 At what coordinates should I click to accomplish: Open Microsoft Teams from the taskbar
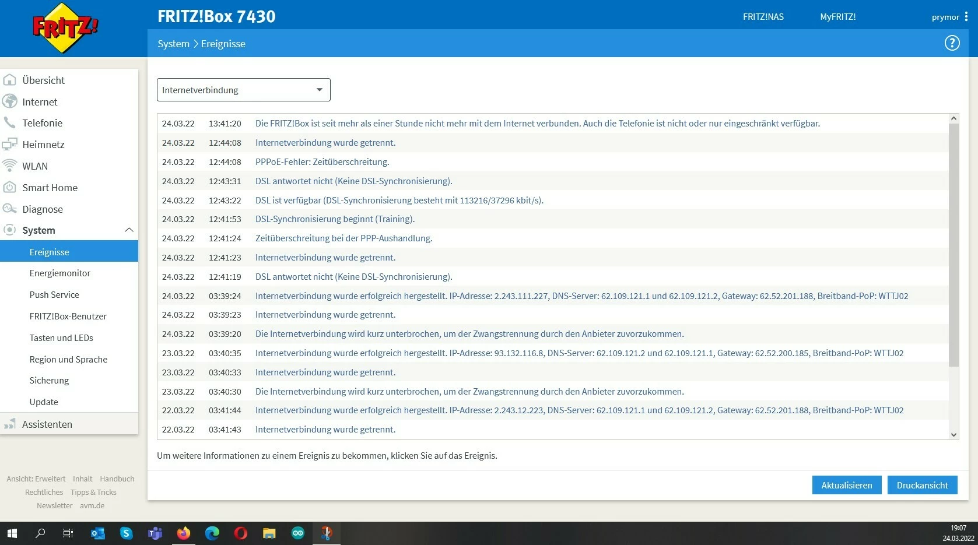(155, 533)
